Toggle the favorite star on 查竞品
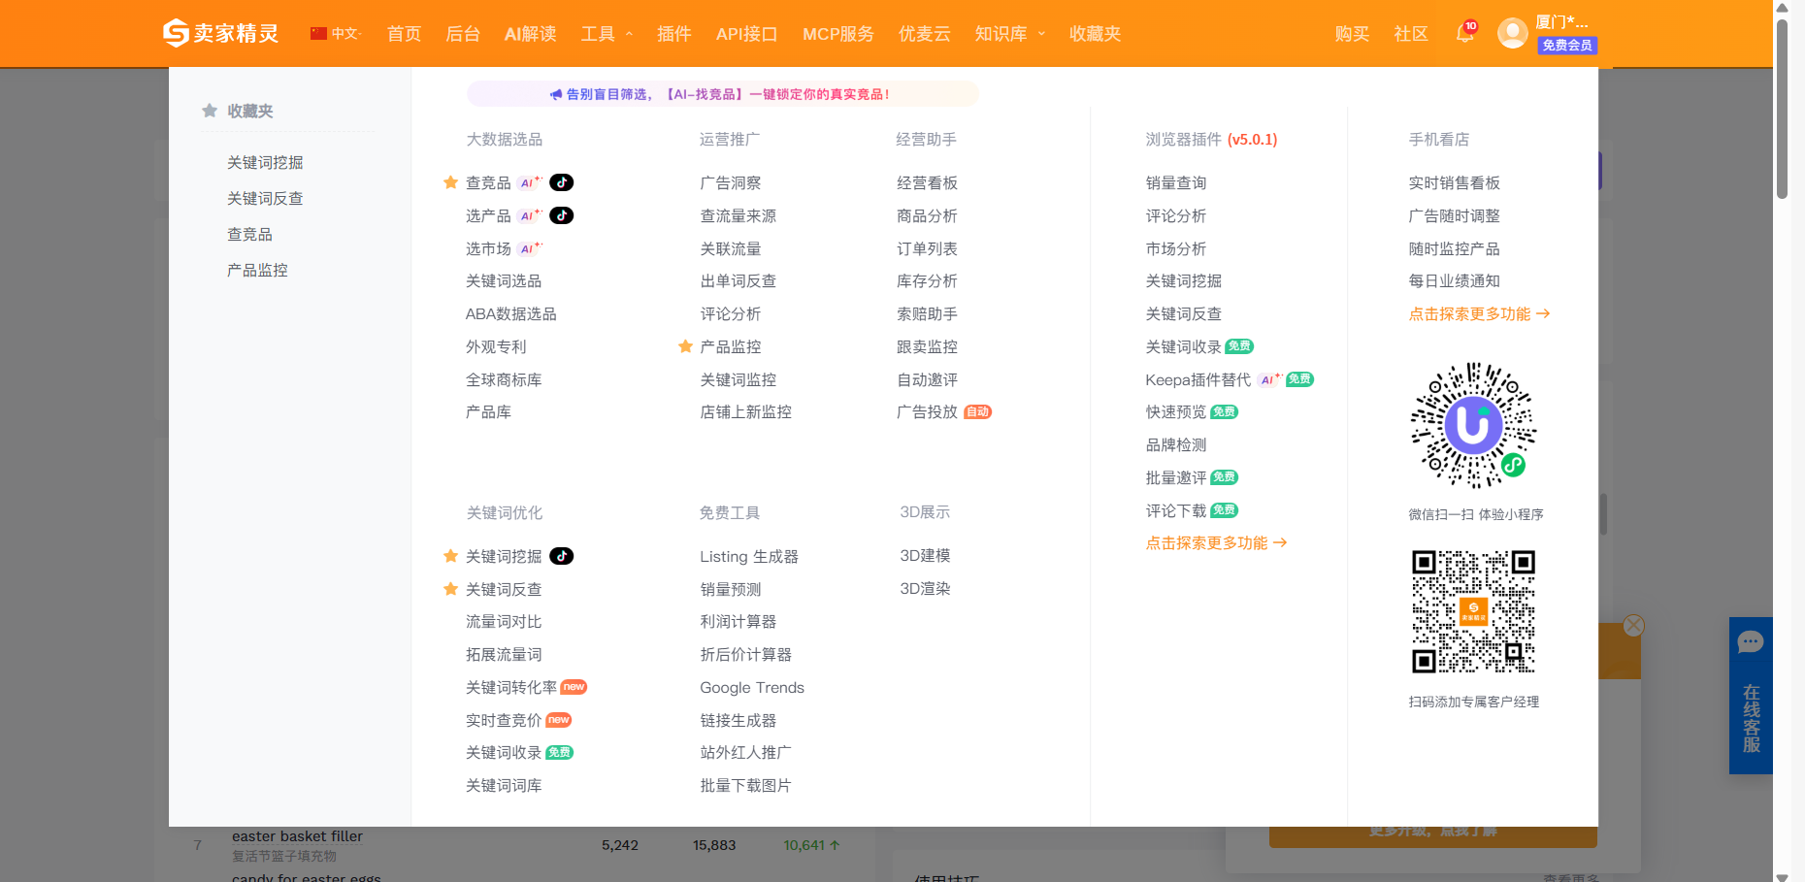The image size is (1805, 882). [x=450, y=182]
